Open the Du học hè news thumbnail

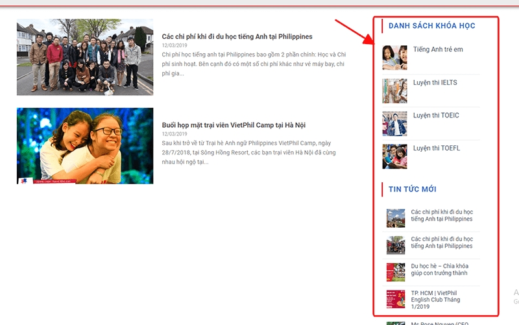pos(396,272)
